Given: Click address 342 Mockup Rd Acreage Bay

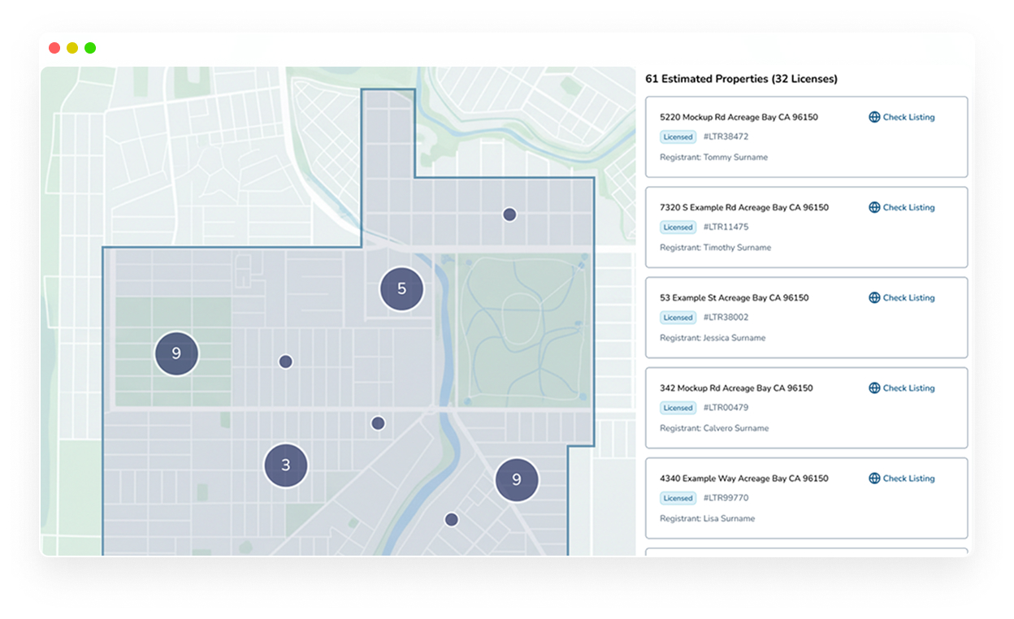Looking at the screenshot, I should point(736,387).
